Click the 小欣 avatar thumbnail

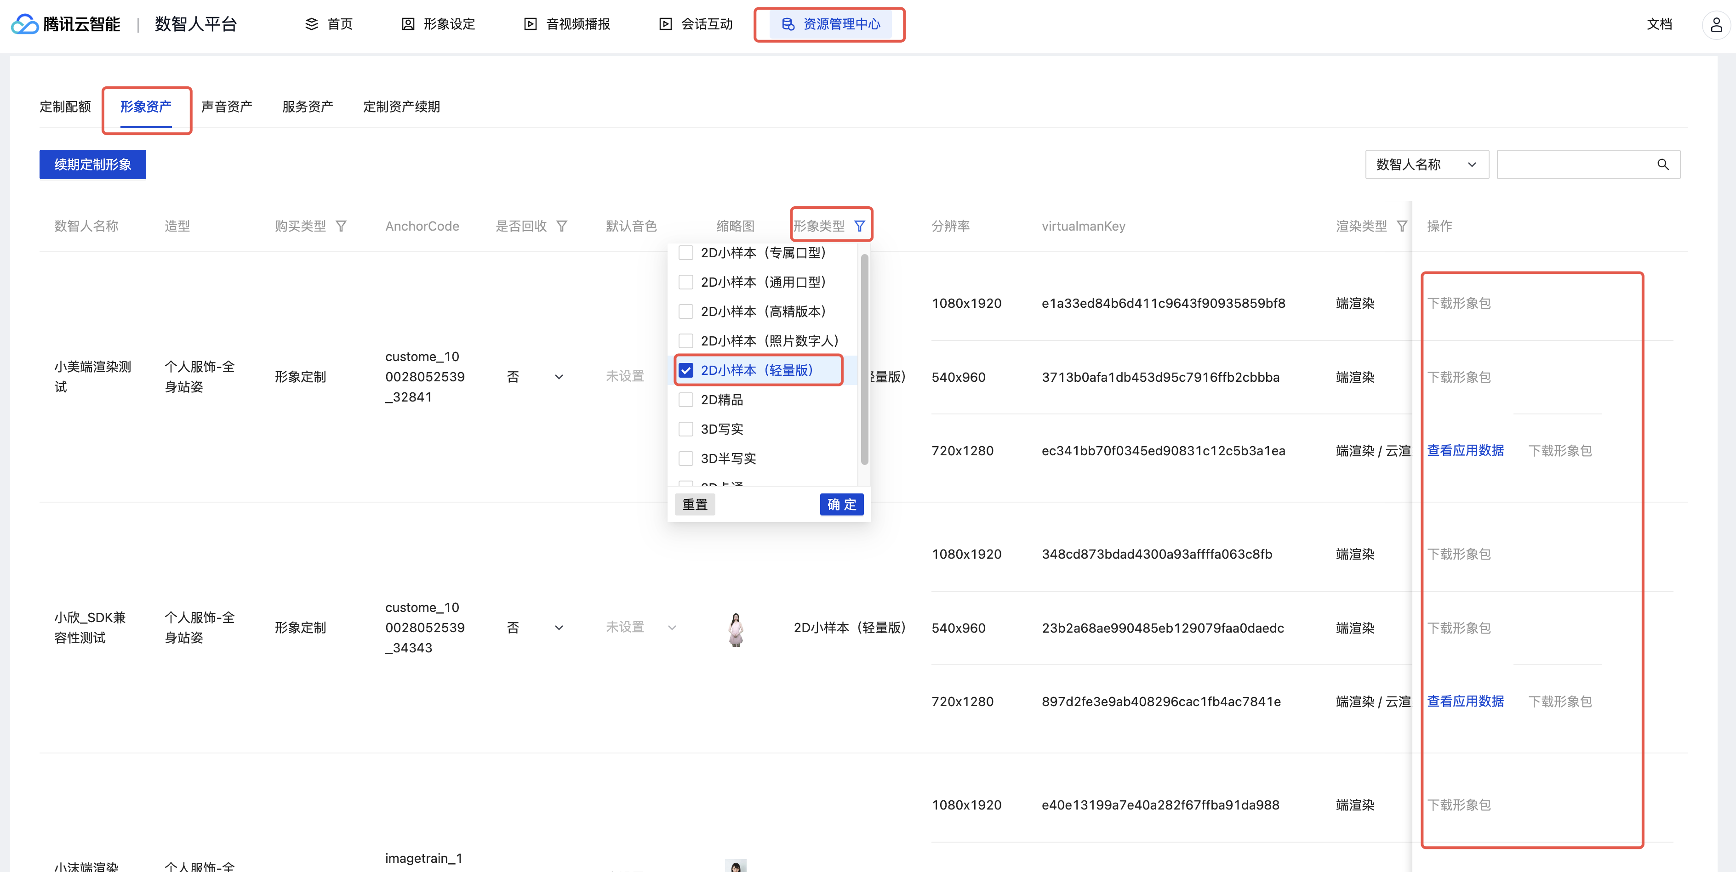[x=735, y=629]
